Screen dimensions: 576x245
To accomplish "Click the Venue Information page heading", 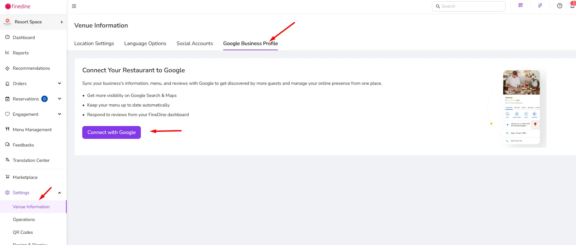I will 101,26.
